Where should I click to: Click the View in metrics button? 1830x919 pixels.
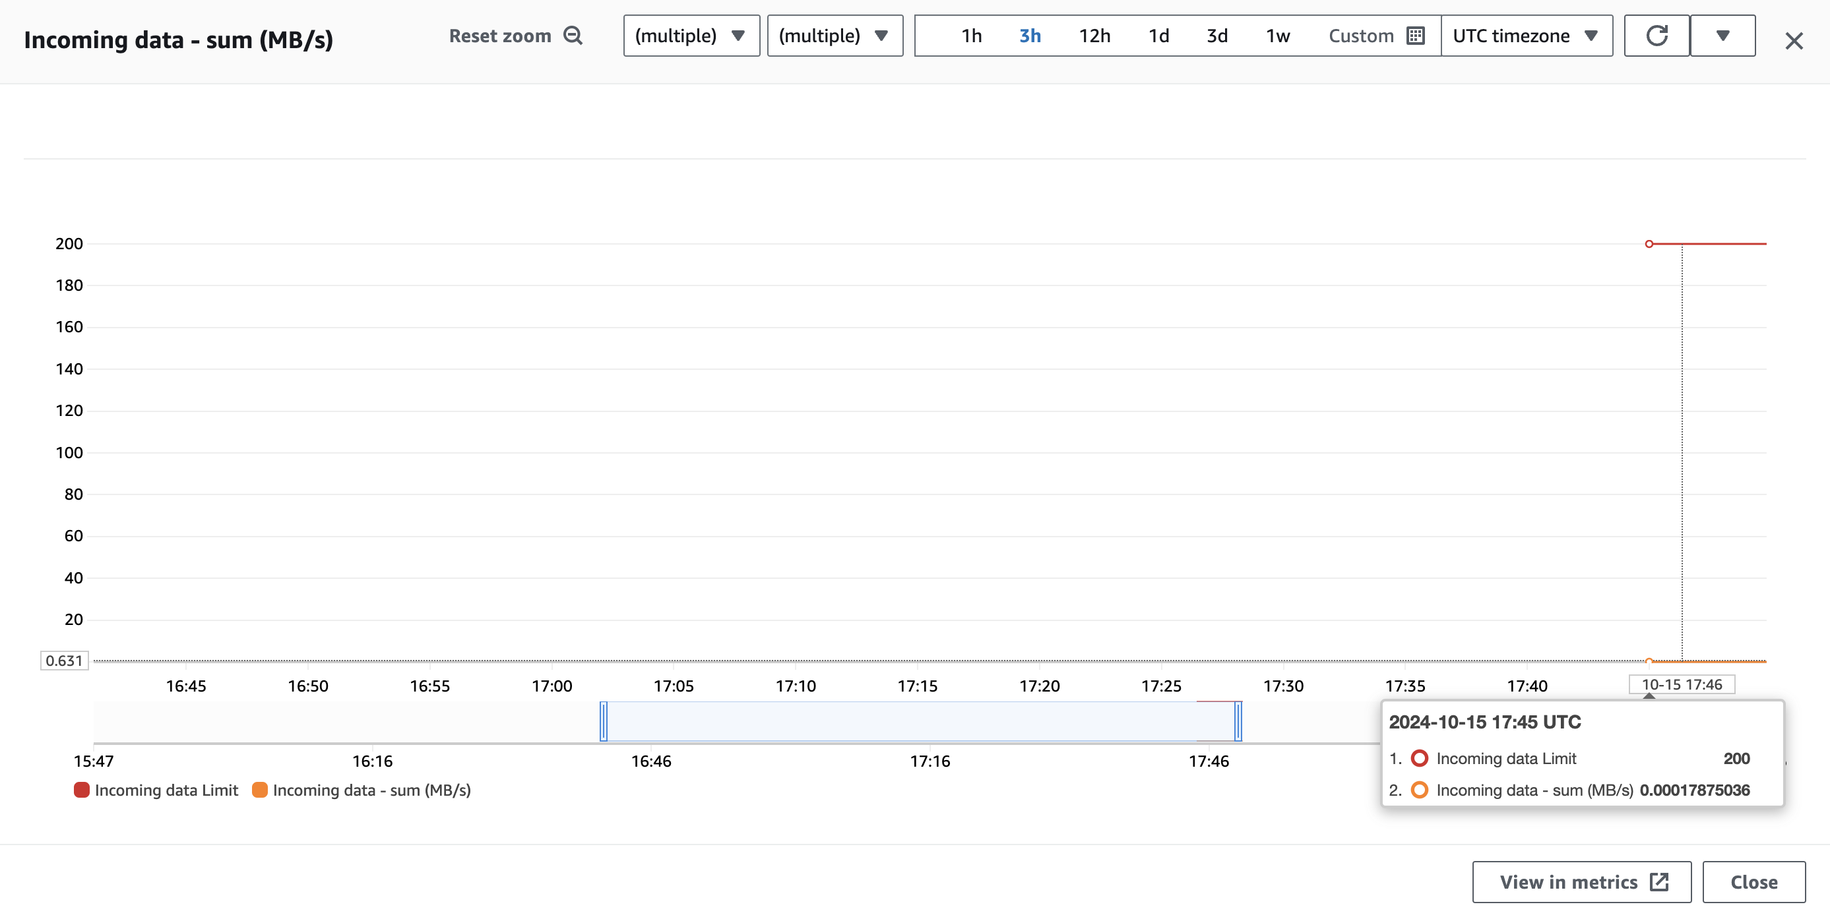click(1581, 882)
